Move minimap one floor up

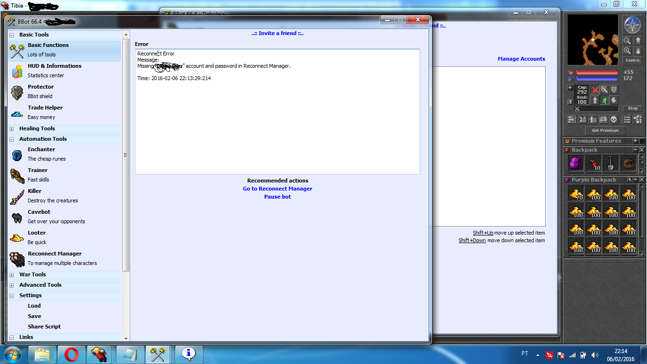[x=638, y=41]
